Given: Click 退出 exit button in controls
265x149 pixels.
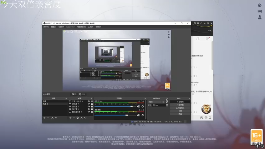Looking at the screenshot, I should 180,114.
